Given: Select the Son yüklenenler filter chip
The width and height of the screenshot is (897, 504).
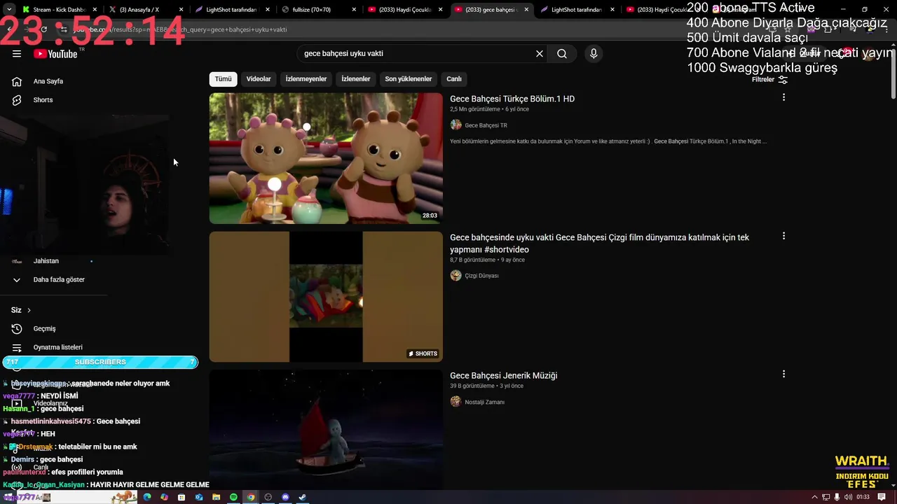Looking at the screenshot, I should pos(409,79).
